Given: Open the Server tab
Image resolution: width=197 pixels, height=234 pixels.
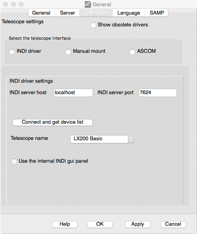Looking at the screenshot, I should 67,13.
